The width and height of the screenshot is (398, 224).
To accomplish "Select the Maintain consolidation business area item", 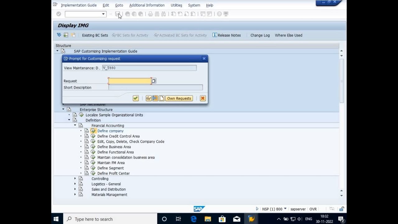I will click(126, 157).
